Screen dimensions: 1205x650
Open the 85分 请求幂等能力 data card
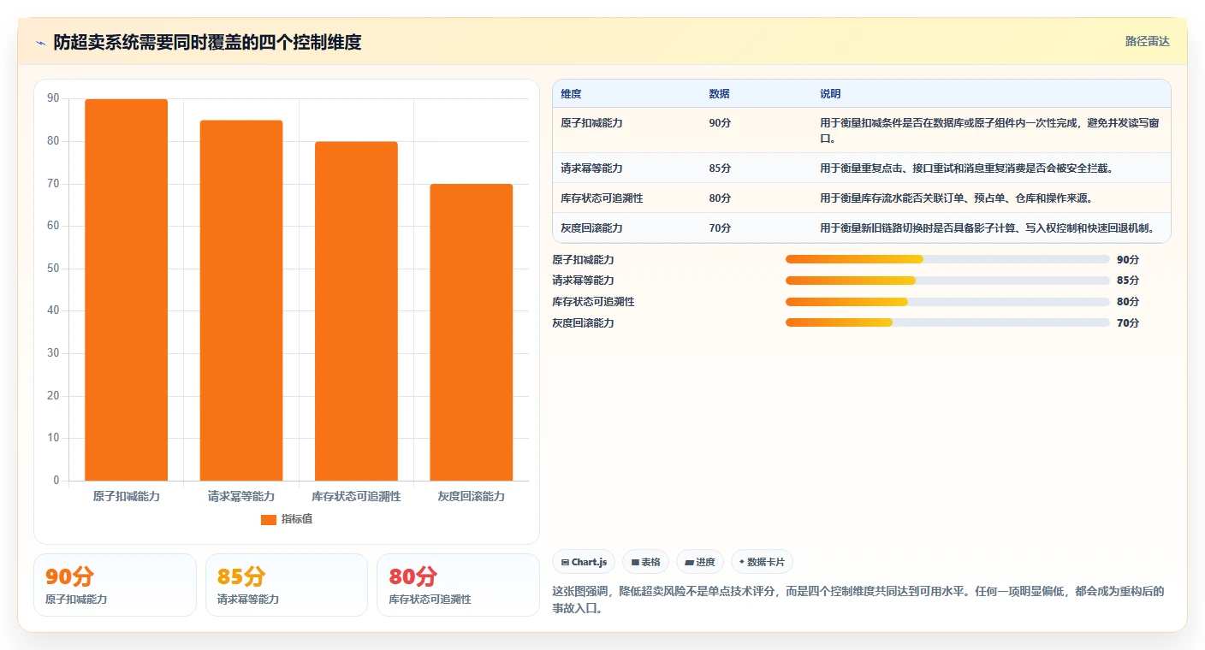287,585
